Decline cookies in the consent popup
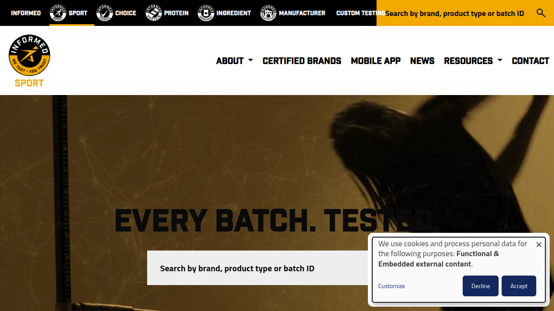Viewport: 554px width, 311px height. 480,286
